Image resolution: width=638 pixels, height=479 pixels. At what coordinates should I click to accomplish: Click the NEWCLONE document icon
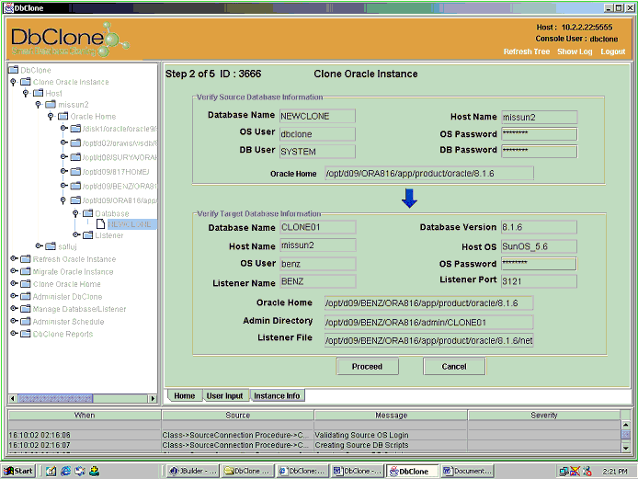pyautogui.click(x=100, y=223)
